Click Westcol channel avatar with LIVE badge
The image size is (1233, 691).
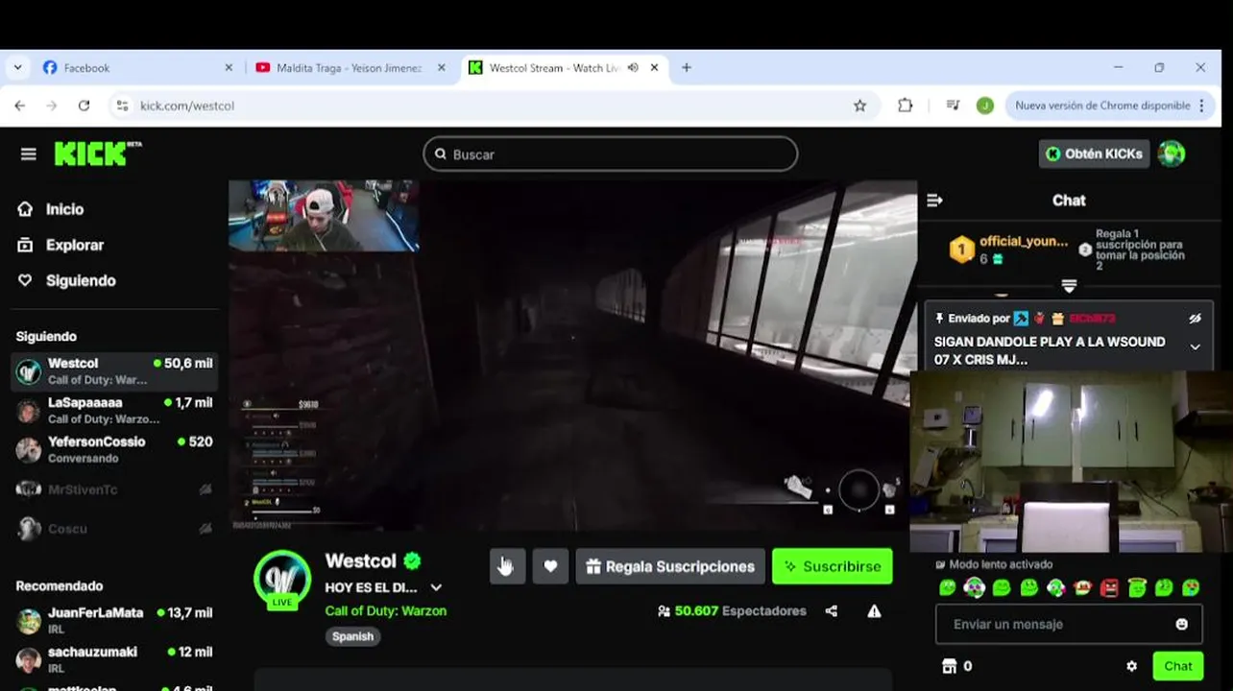point(282,579)
